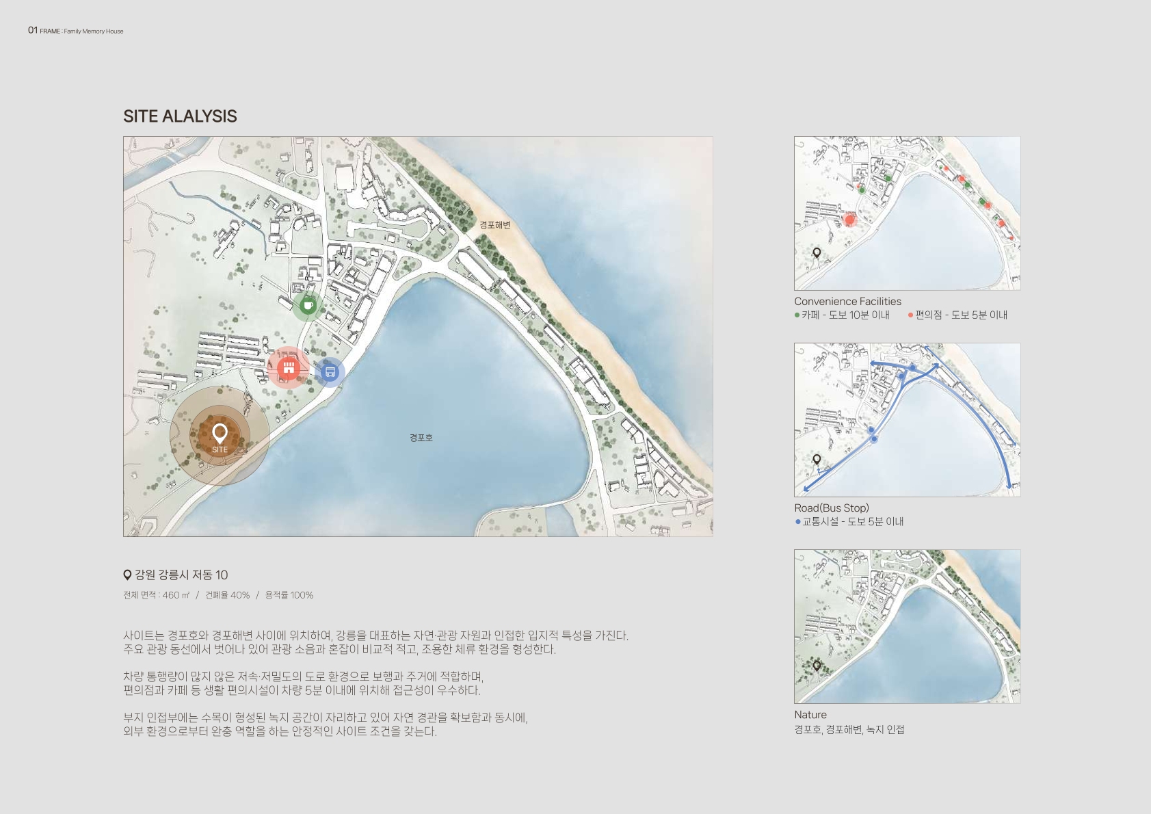Click the 'Nature' caption
1151x814 pixels.
point(810,715)
